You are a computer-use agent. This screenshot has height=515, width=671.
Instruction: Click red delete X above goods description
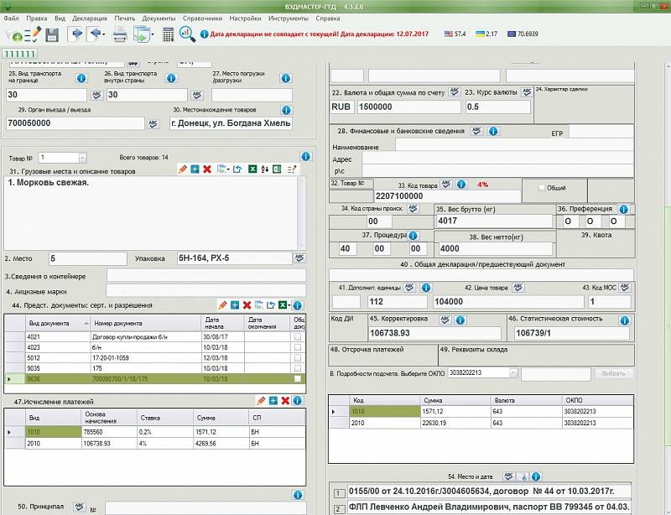coord(207,169)
